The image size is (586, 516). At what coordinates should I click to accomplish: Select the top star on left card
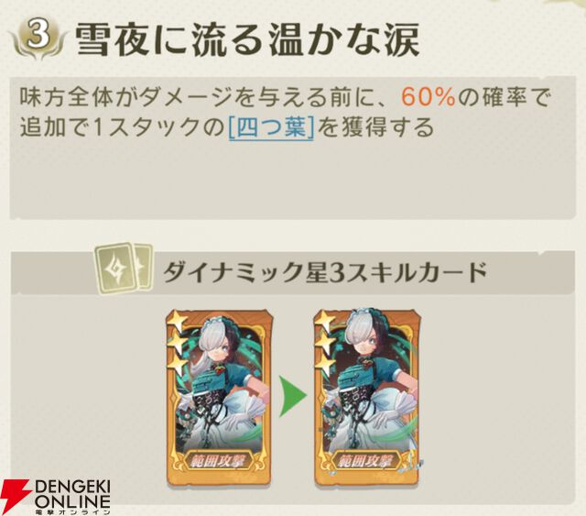[176, 322]
